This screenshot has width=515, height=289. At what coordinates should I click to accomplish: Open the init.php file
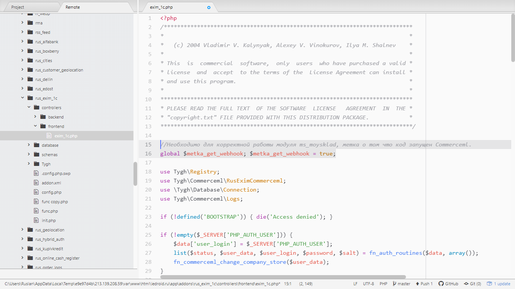click(49, 221)
